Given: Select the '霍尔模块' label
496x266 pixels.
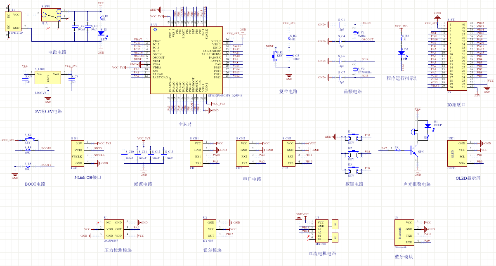Looking at the screenshot, I should (x=213, y=250).
